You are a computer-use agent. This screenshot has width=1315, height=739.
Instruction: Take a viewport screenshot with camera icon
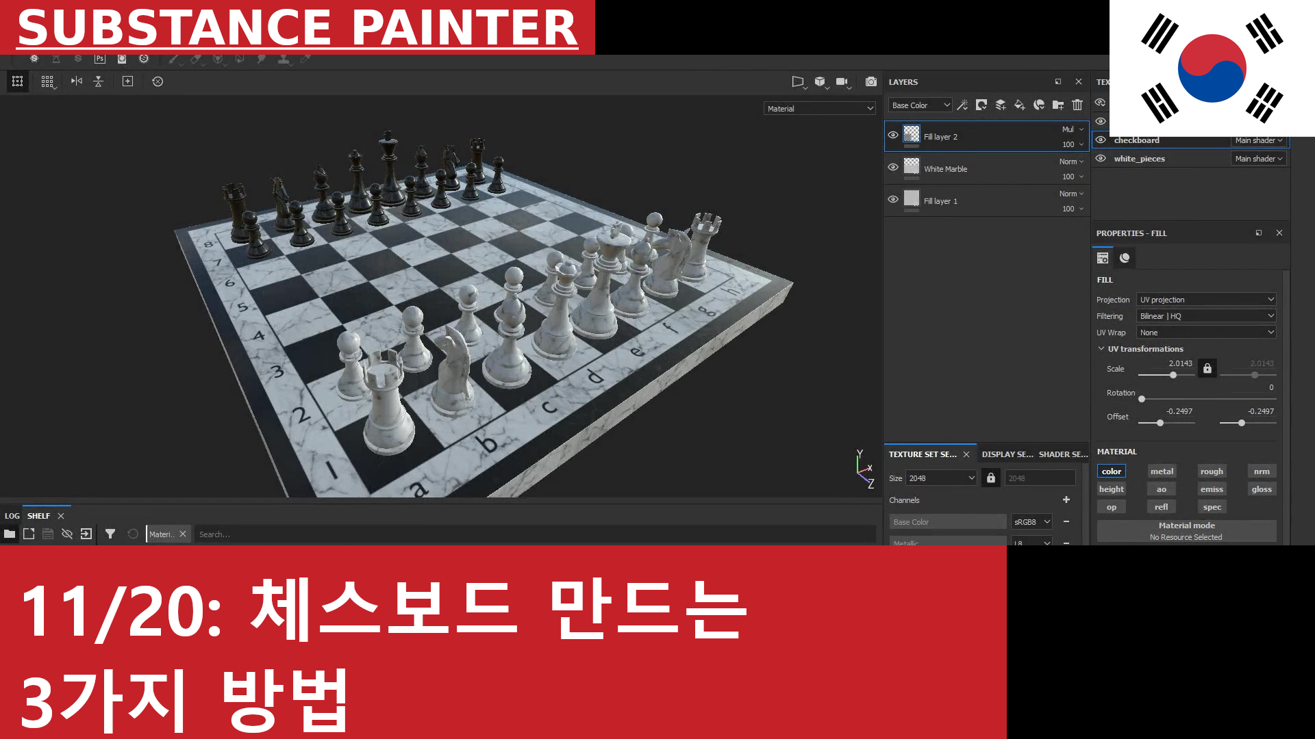click(x=871, y=81)
